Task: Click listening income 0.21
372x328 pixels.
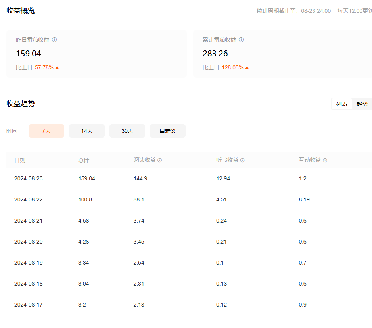Action: (x=221, y=242)
